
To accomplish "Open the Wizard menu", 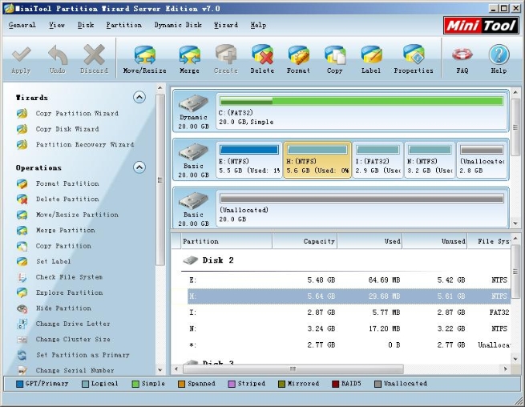I will click(x=226, y=25).
